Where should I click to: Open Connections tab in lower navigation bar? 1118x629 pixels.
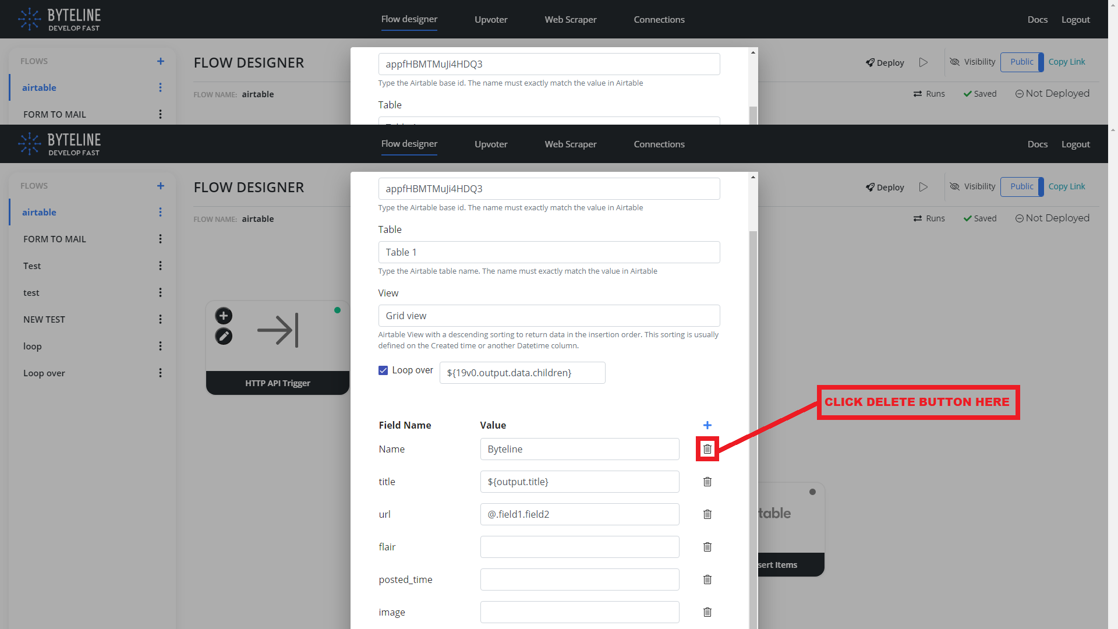(x=659, y=144)
